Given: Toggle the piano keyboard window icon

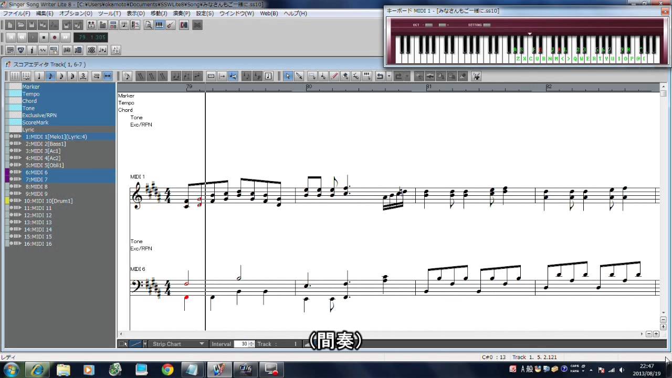Looking at the screenshot, I should tap(160, 25).
